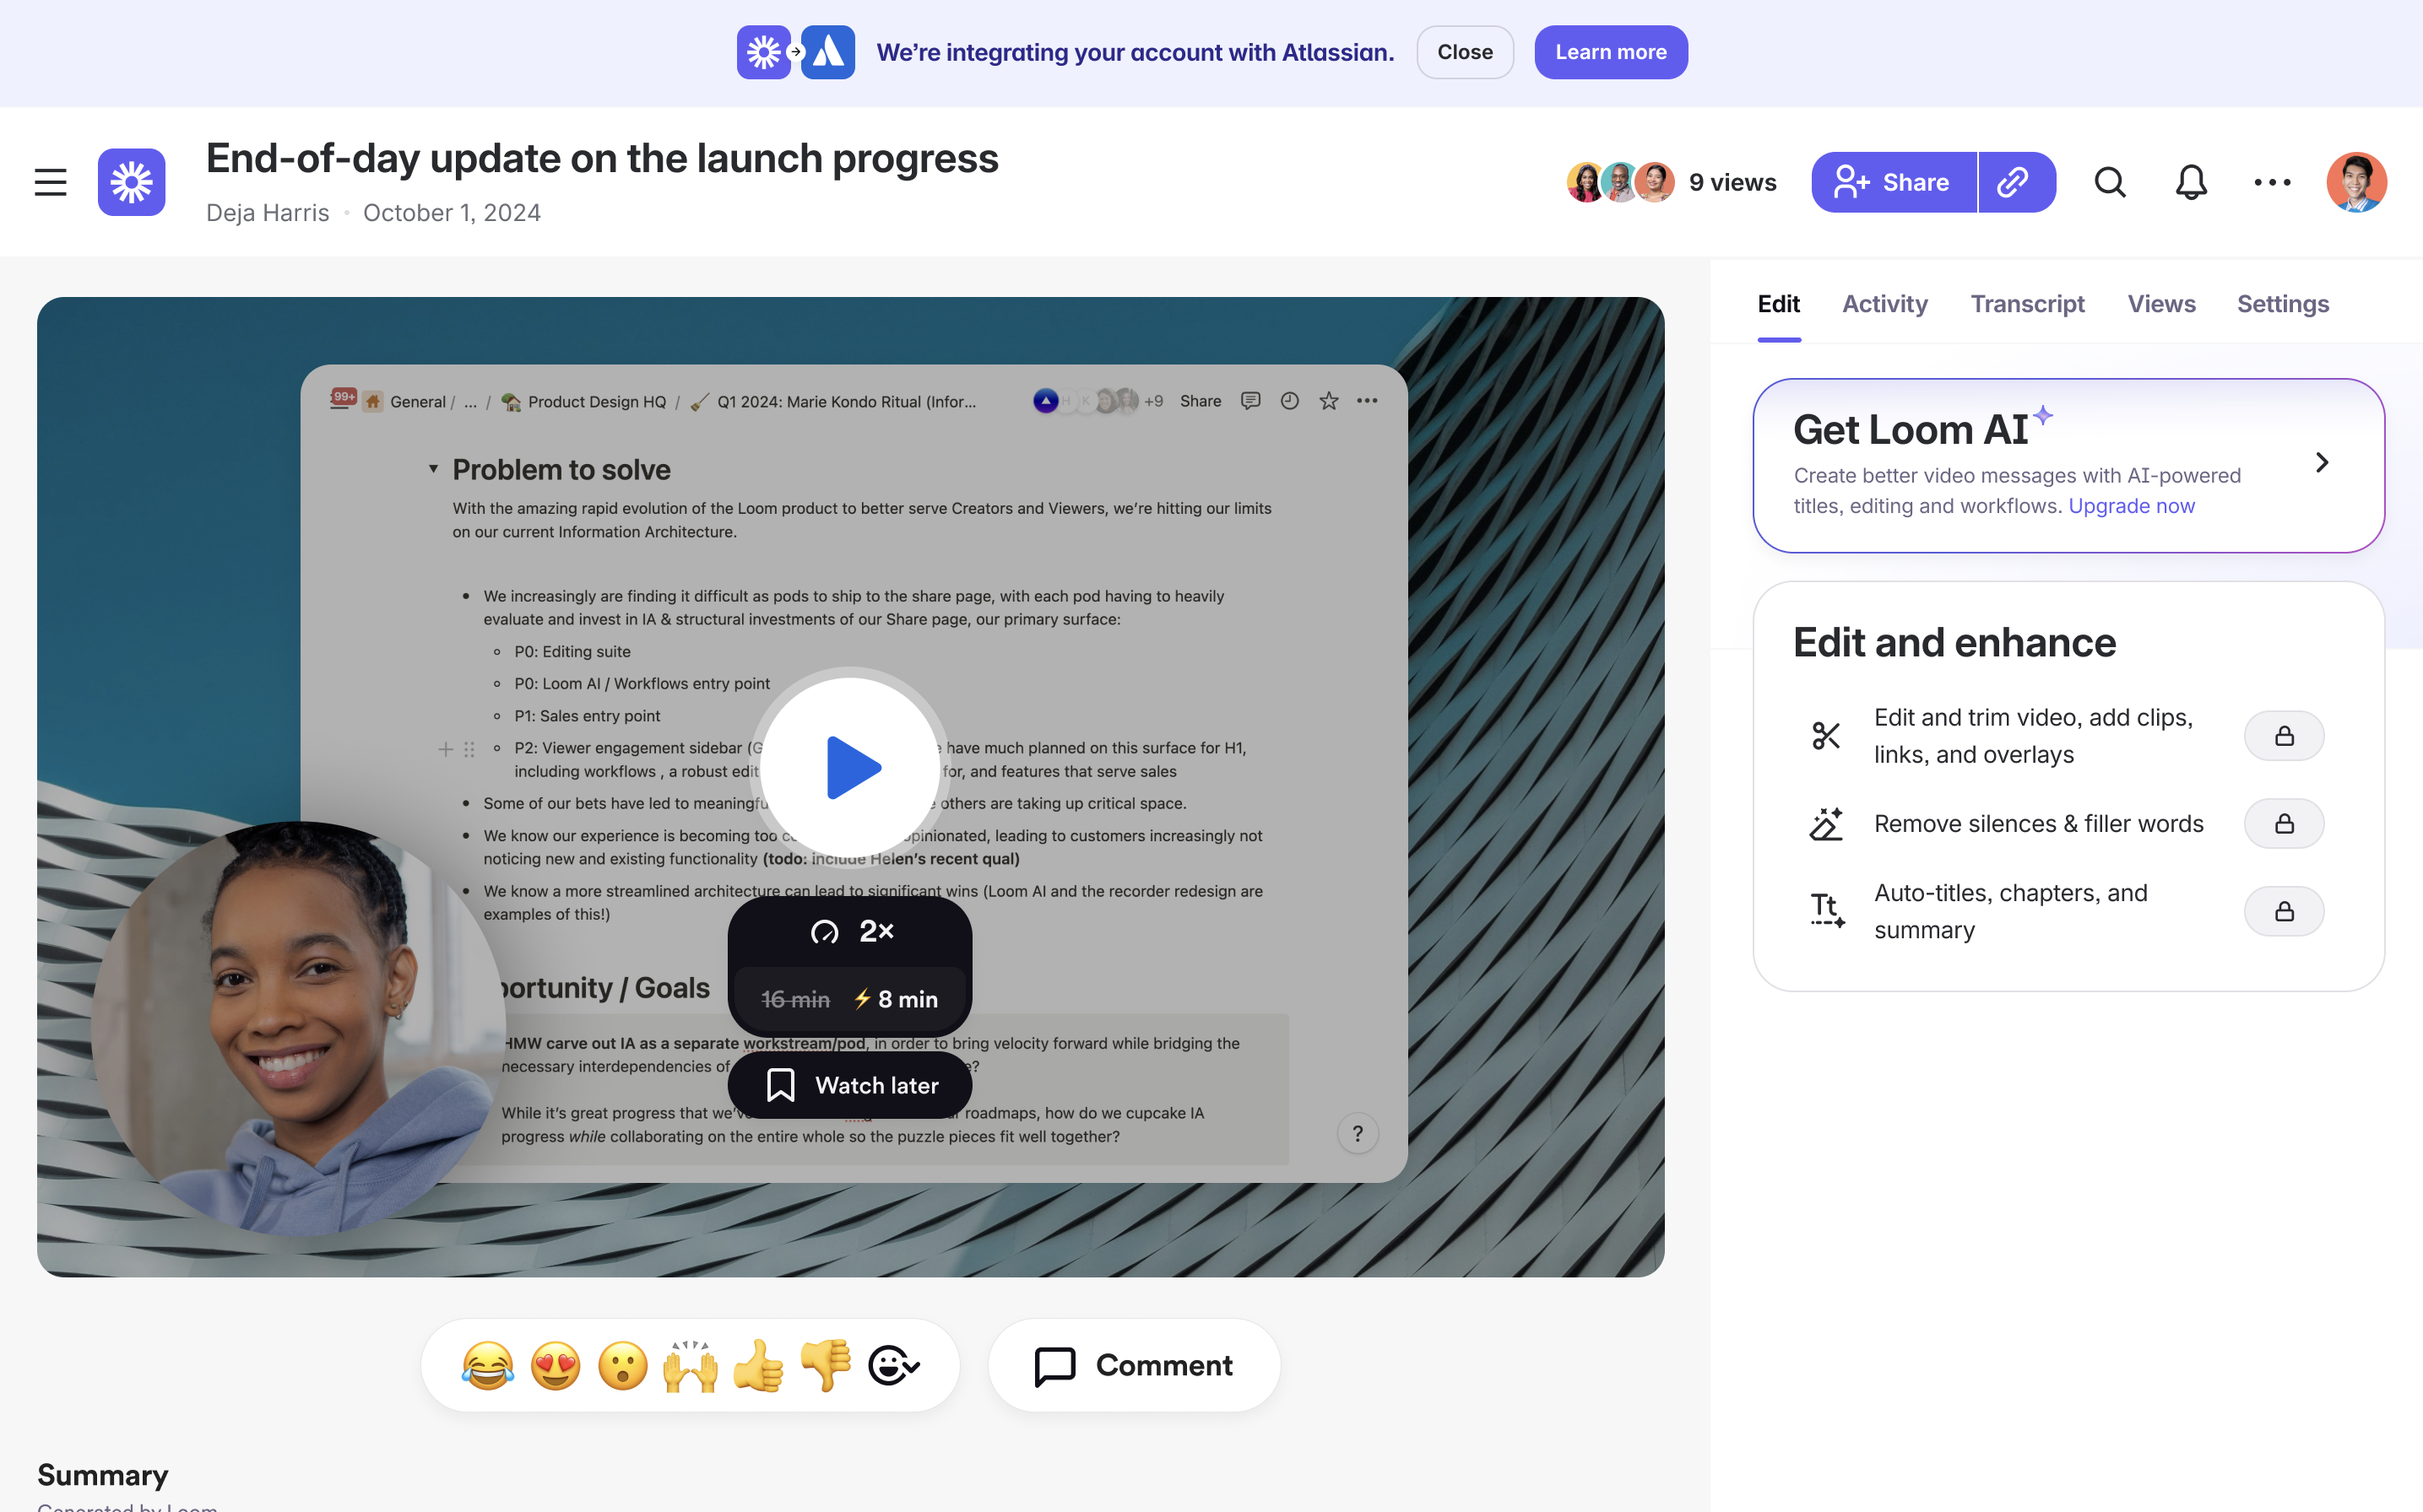Screen dimensions: 2423x1512
Task: Open the custom emoji reaction picker
Action: pos(893,1365)
